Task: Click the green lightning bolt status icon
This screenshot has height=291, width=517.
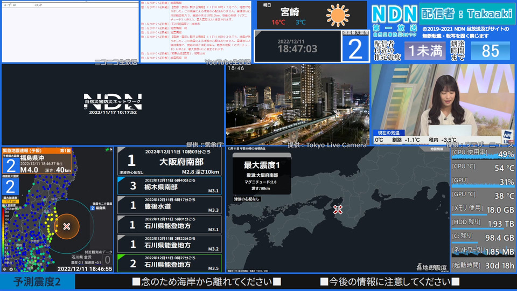Action: [x=107, y=149]
